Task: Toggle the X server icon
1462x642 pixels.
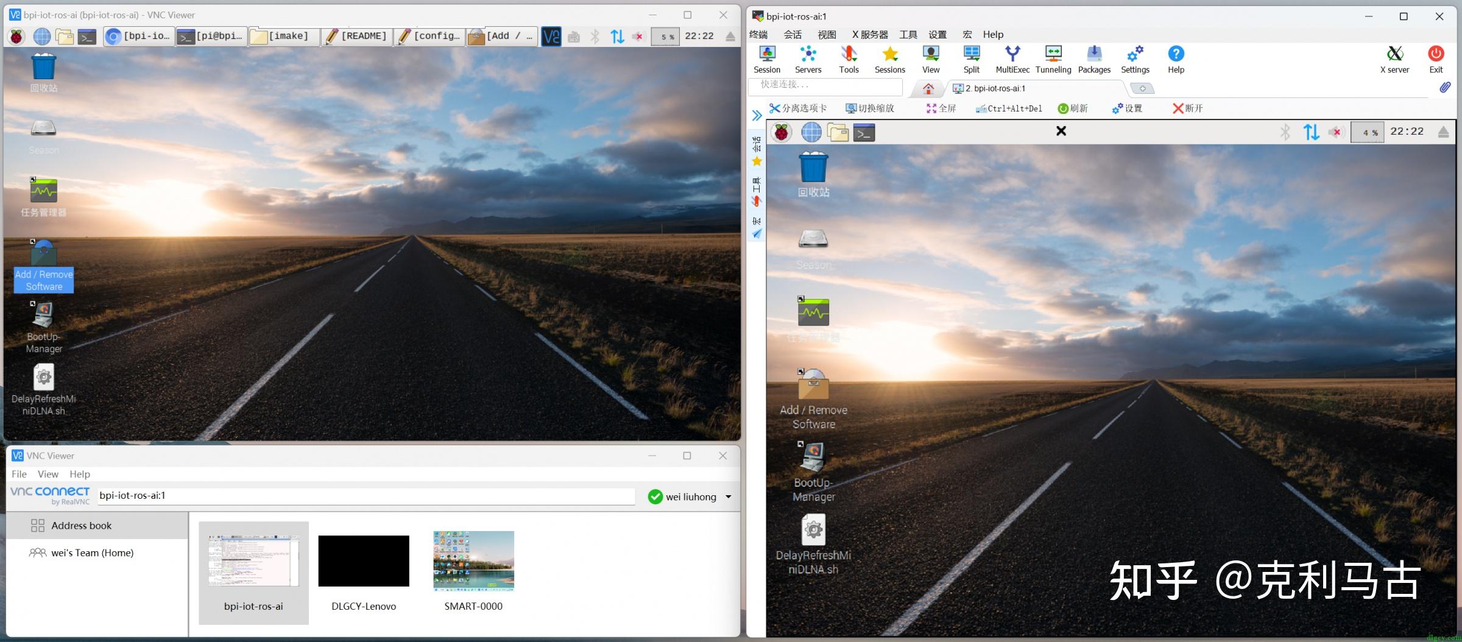Action: pos(1394,60)
